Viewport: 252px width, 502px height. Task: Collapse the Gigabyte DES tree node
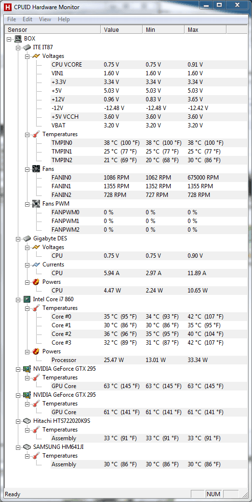point(18,238)
